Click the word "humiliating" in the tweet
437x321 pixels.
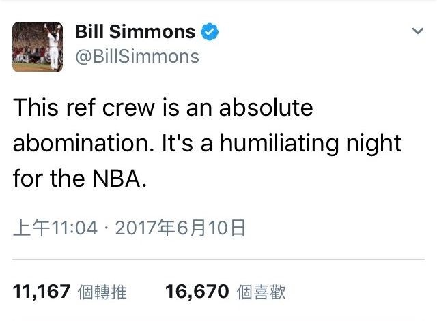pyautogui.click(x=279, y=143)
